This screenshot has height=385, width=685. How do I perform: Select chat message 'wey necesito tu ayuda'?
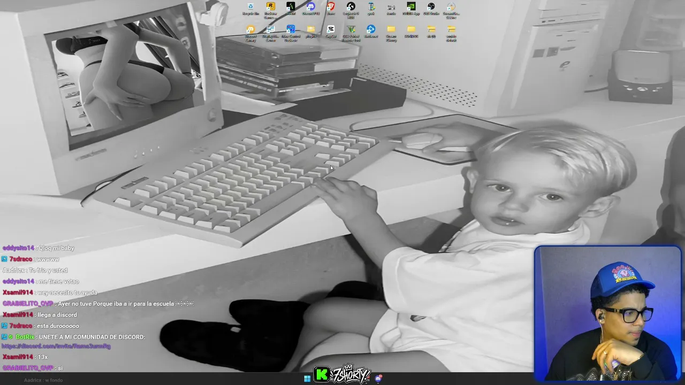point(67,292)
